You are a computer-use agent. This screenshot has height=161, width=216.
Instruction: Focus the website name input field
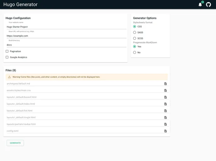66,27
